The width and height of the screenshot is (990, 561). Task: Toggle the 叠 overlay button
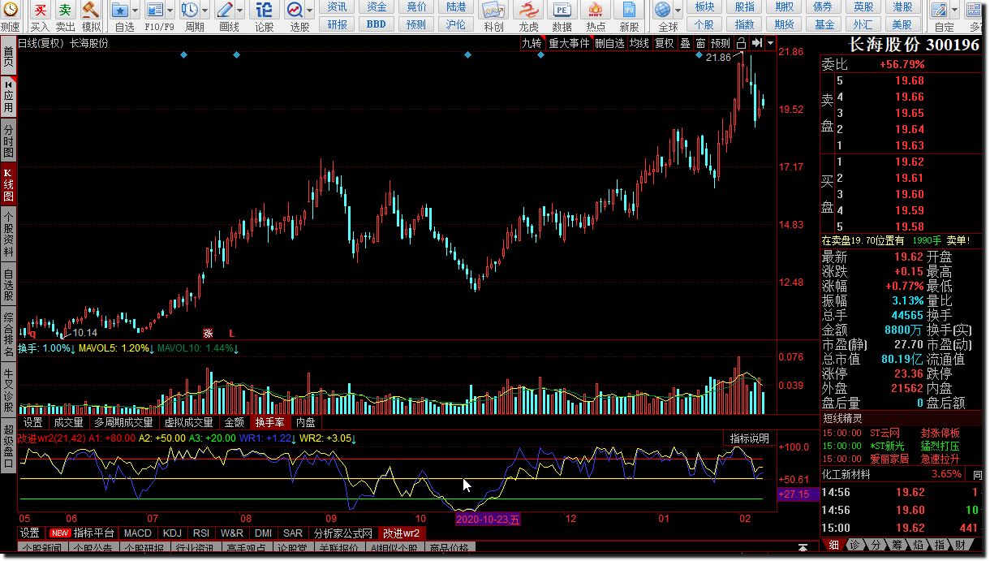pos(686,43)
